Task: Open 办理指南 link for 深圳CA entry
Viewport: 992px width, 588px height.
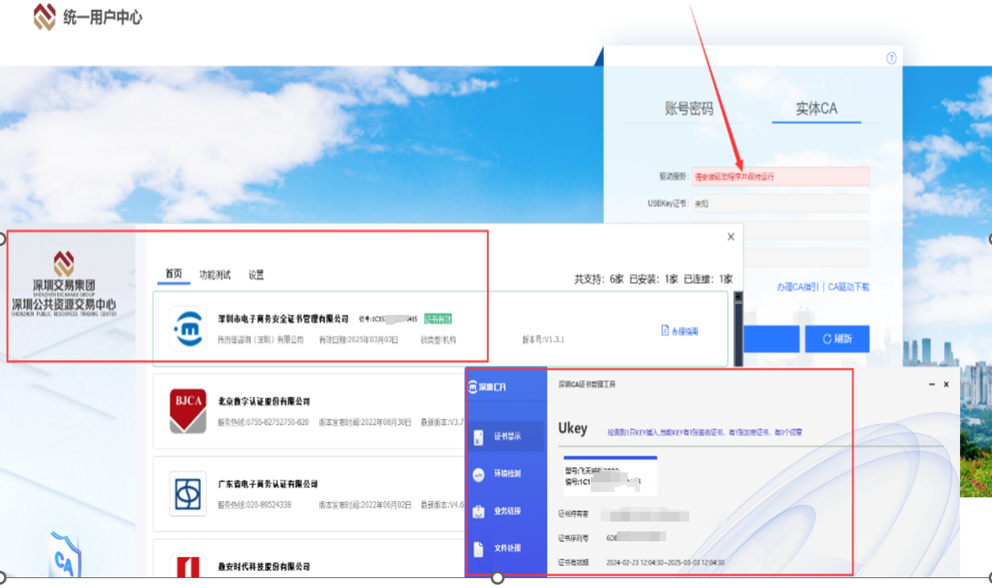Action: (x=679, y=331)
